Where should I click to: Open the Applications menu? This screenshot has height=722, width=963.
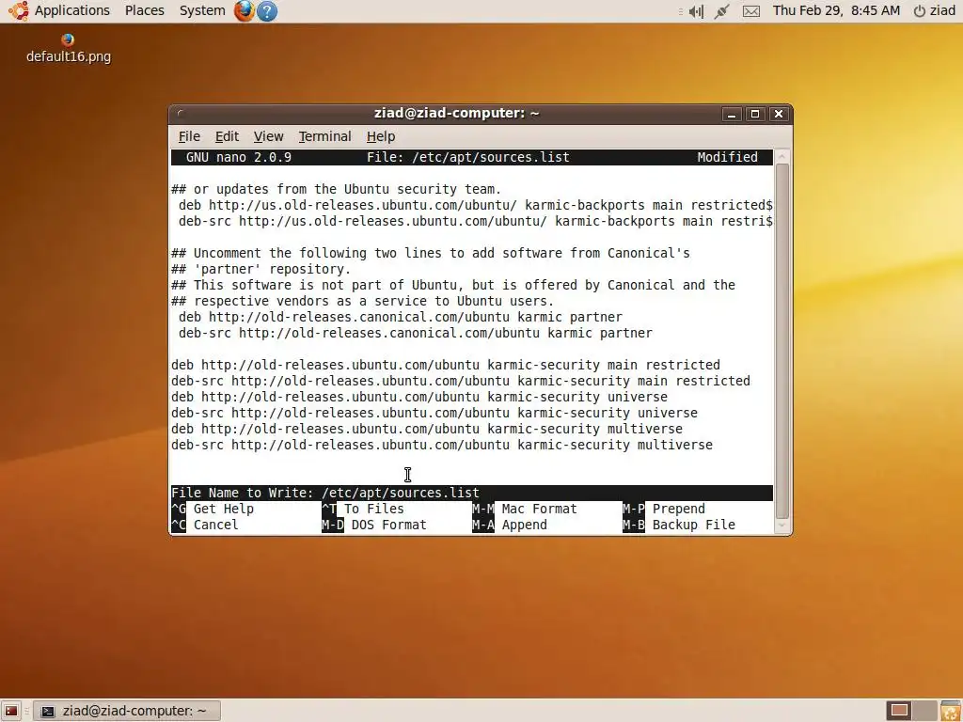click(x=71, y=10)
